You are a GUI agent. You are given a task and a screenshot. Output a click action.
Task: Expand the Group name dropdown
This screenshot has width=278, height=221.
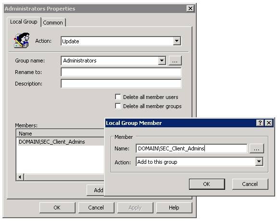pyautogui.click(x=162, y=61)
